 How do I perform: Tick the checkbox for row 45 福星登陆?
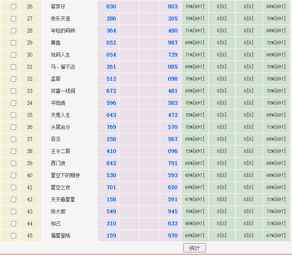tap(13, 236)
